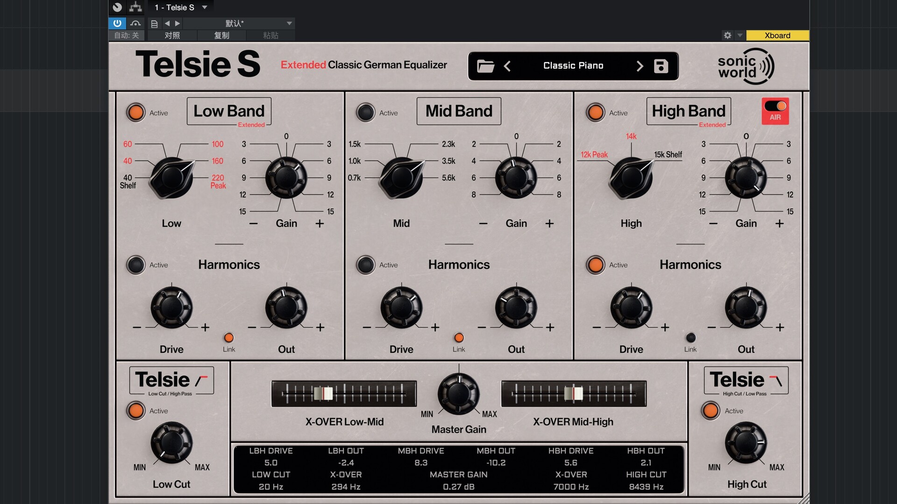897x504 pixels.
Task: Click the Master Gain knob
Action: pos(458,393)
